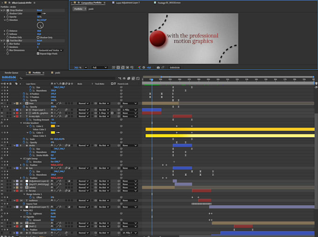Viewport: 318px width, 237px height.
Task: Click the Blur Radius stopwatch icon
Action: [x=7, y=44]
